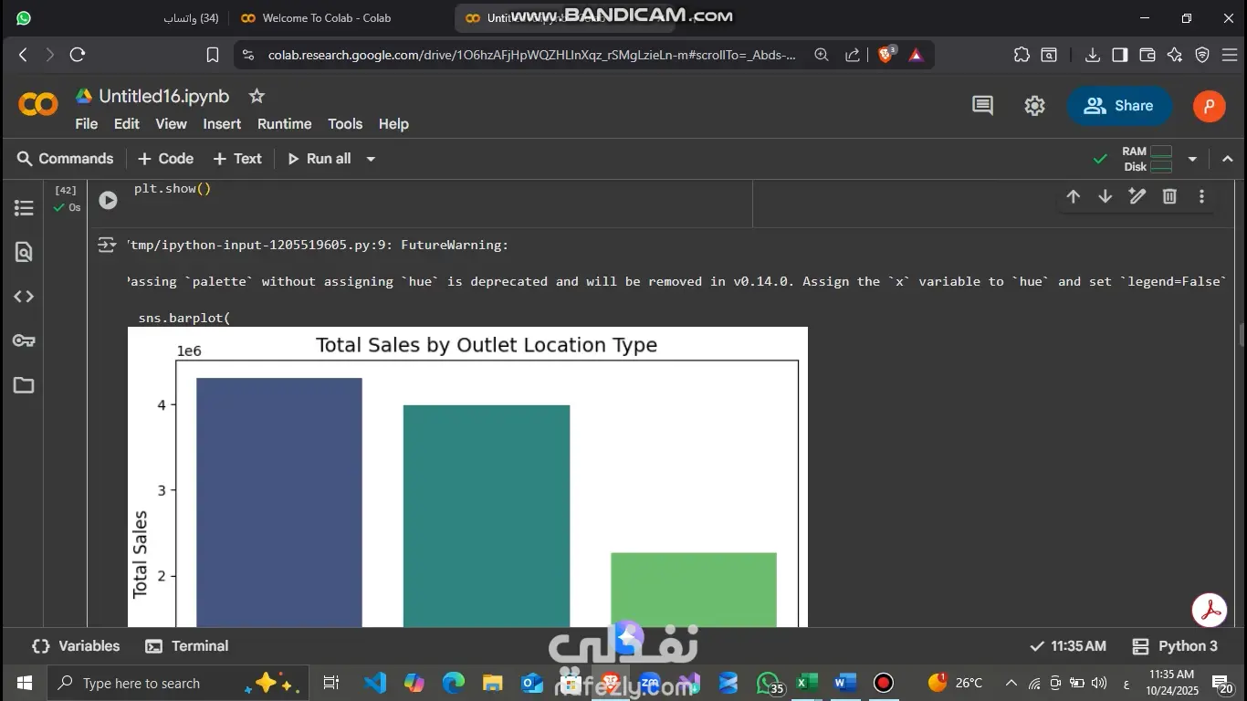Open the Help menu
Viewport: 1247px width, 701px height.
[393, 124]
